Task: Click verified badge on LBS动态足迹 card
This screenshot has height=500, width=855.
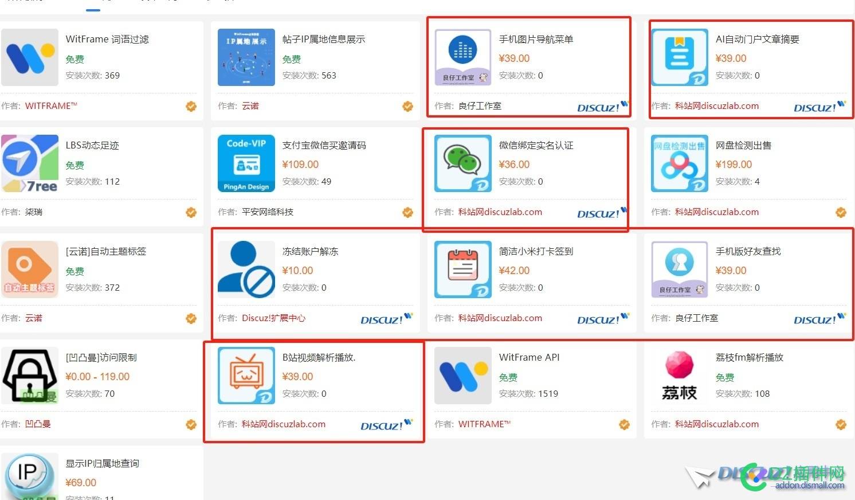Action: point(191,212)
